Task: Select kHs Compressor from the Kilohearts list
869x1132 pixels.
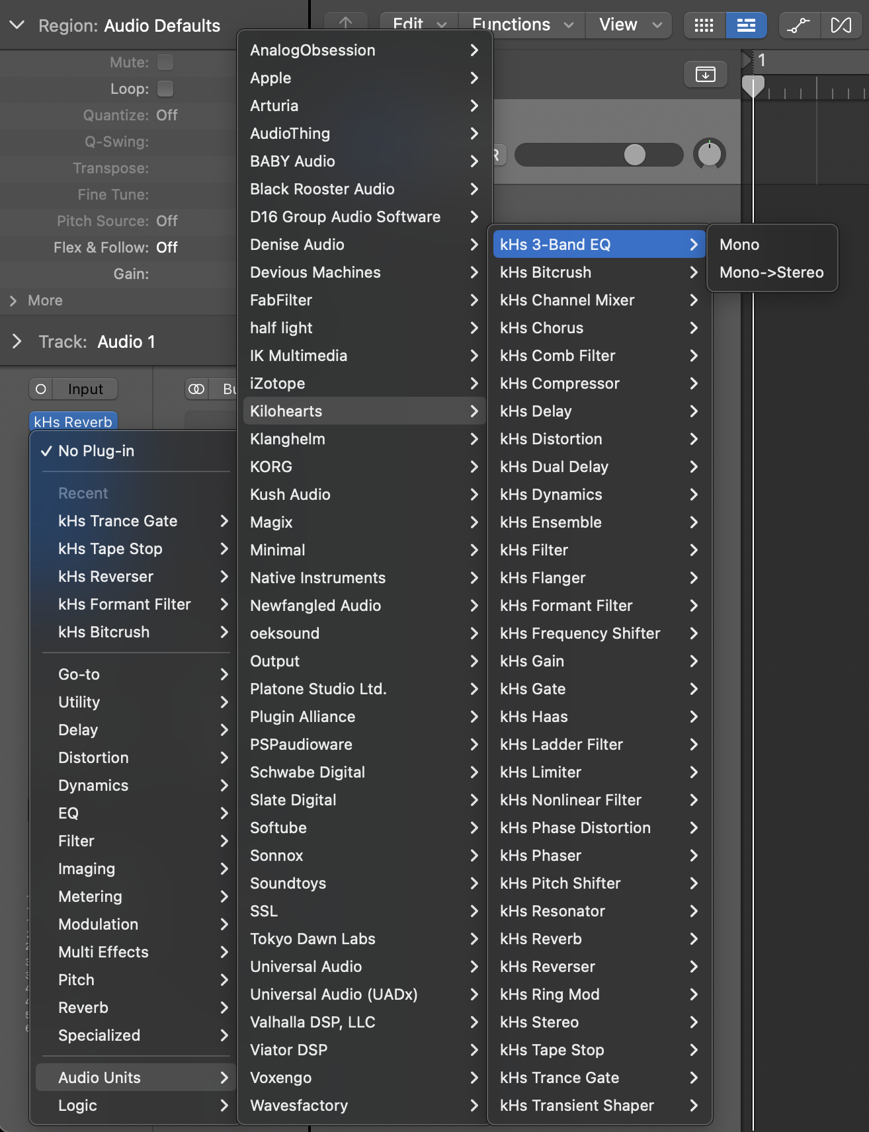Action: [x=559, y=384]
